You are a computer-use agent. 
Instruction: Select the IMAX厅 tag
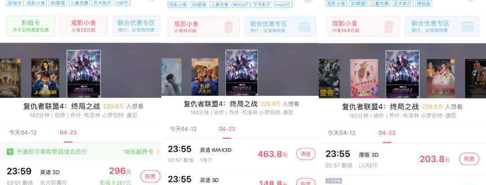(240, 5)
